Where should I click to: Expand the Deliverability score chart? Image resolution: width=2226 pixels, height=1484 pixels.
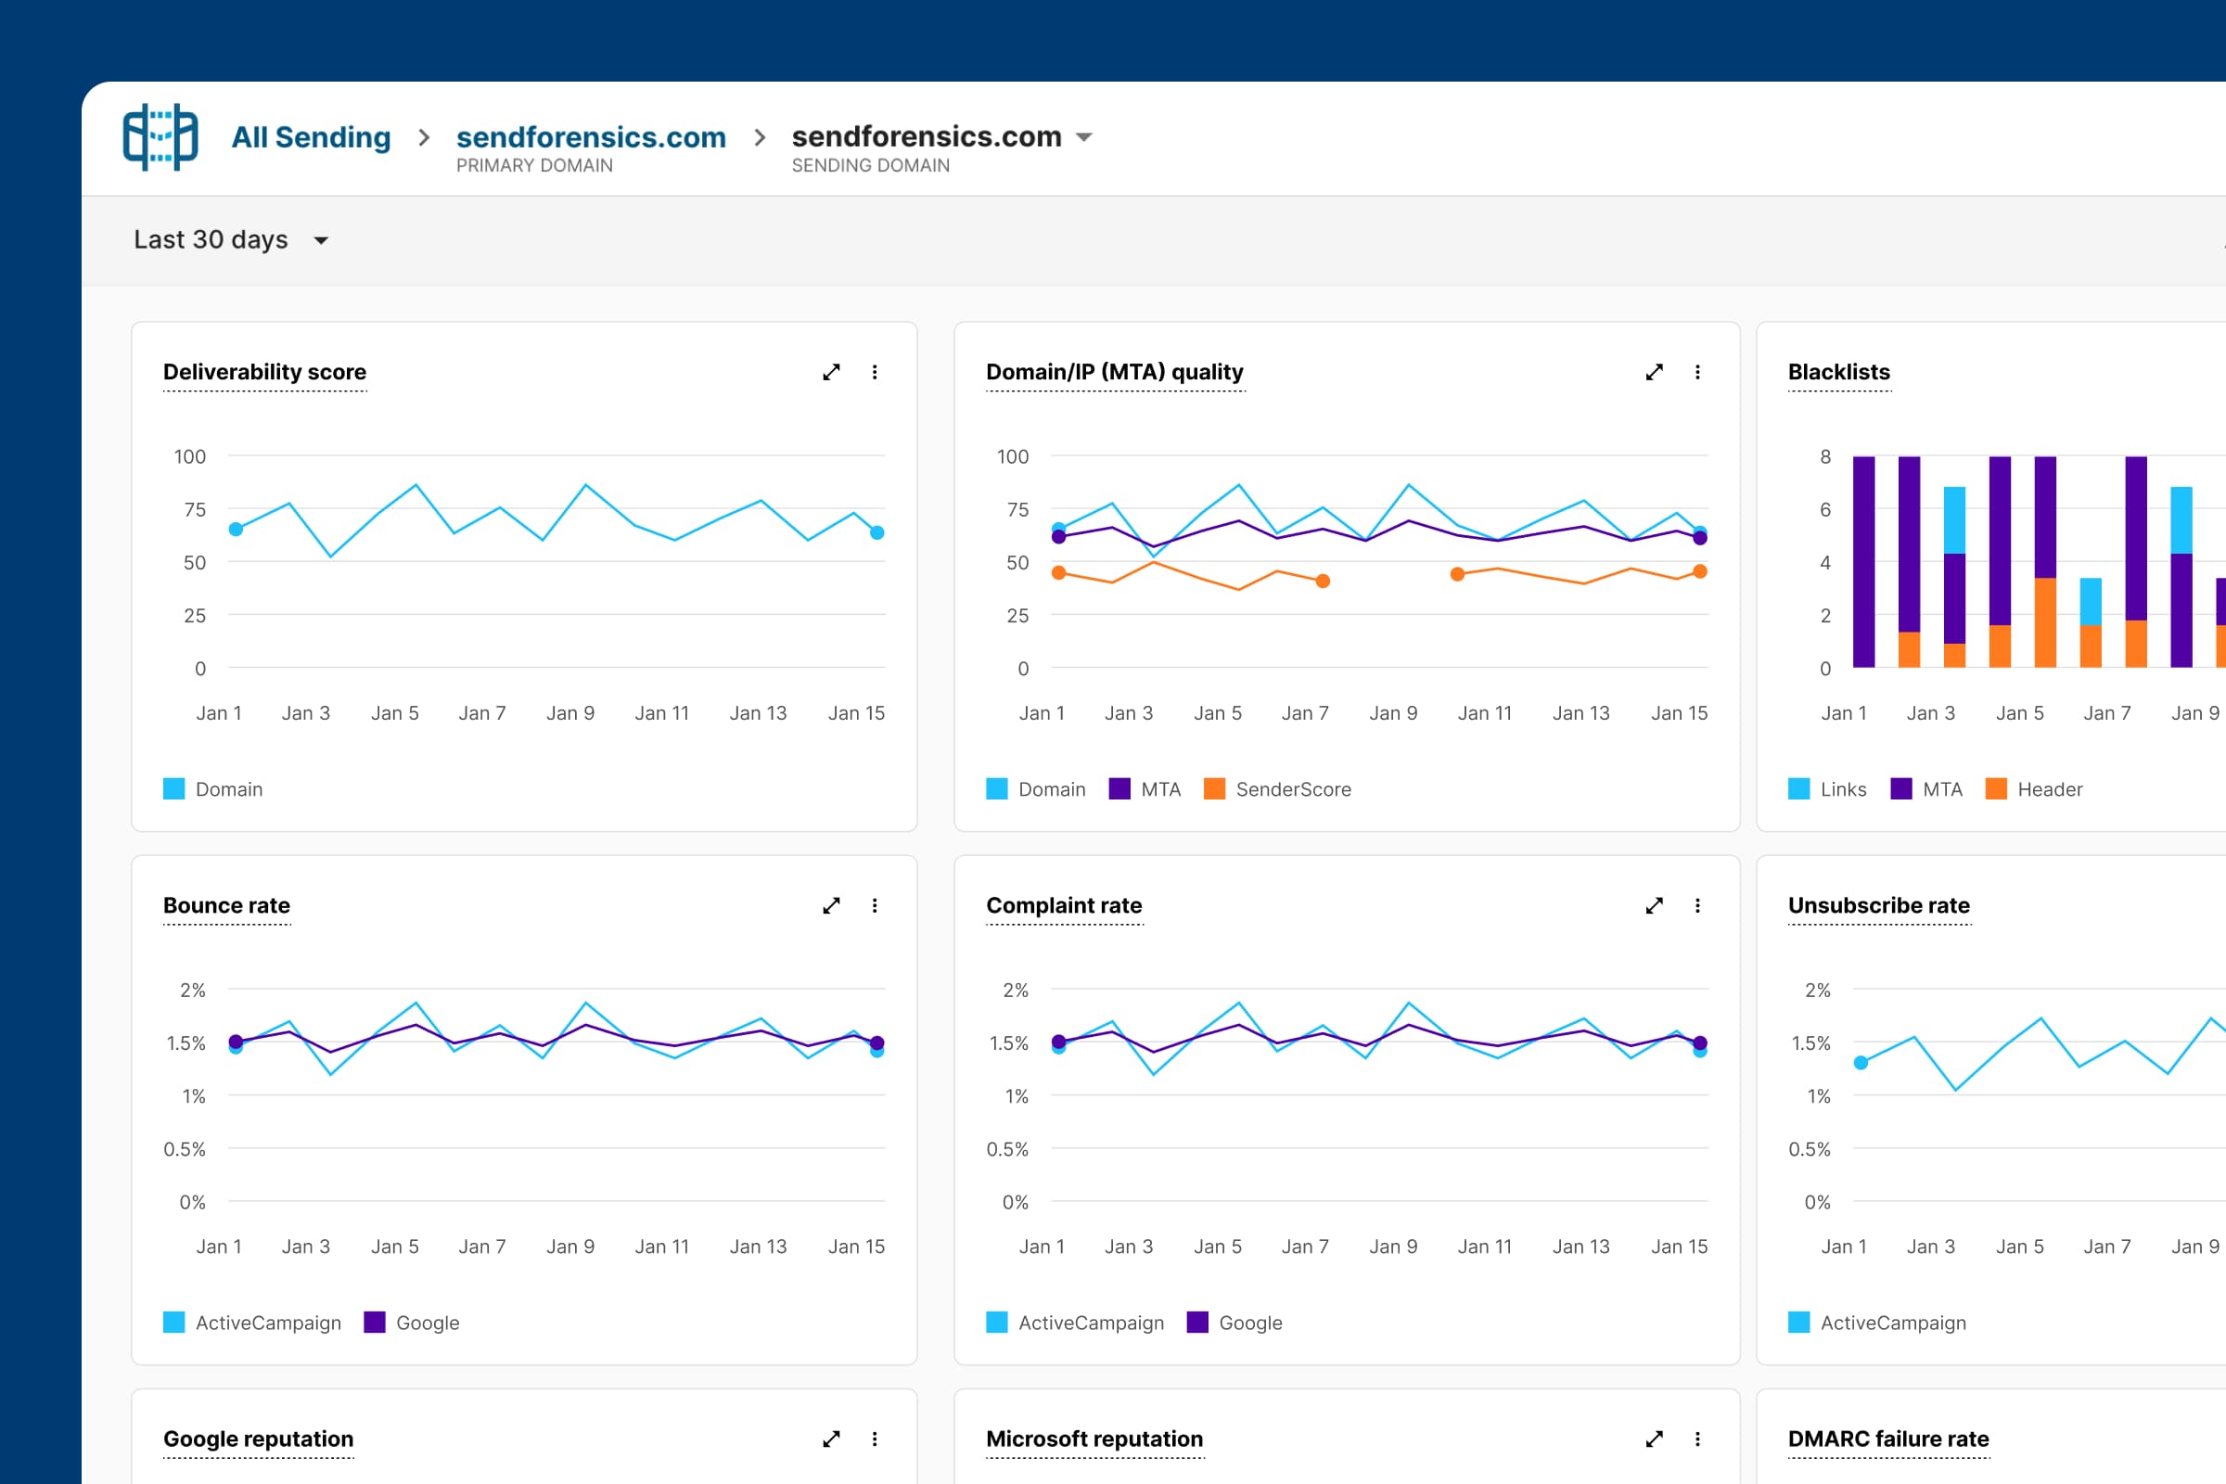coord(831,372)
